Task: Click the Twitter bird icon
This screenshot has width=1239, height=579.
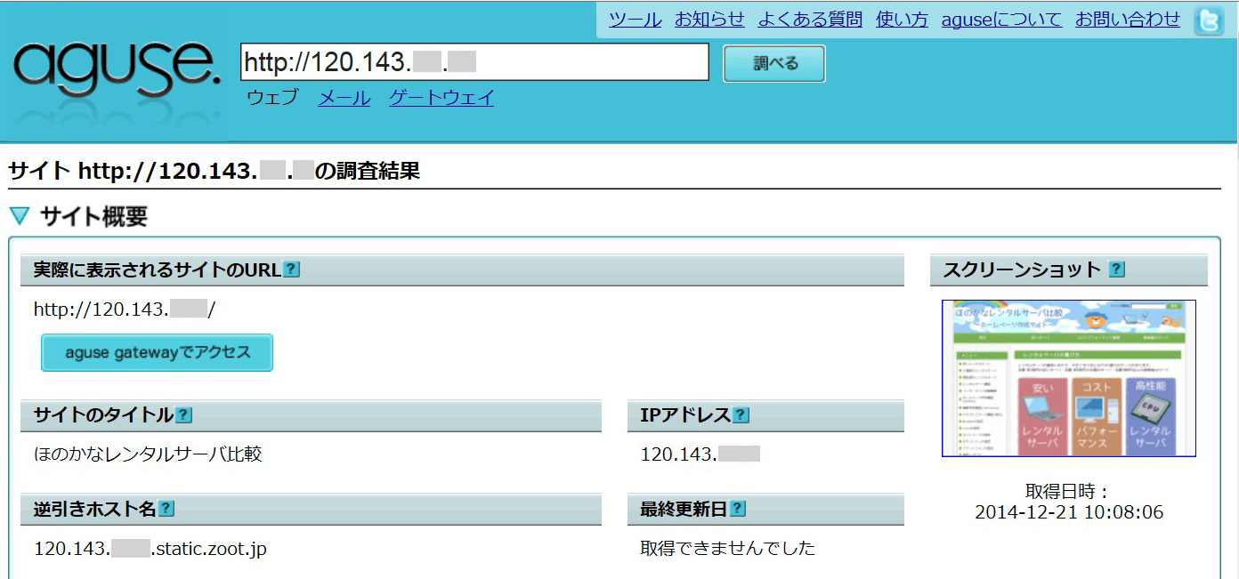Action: [1209, 20]
